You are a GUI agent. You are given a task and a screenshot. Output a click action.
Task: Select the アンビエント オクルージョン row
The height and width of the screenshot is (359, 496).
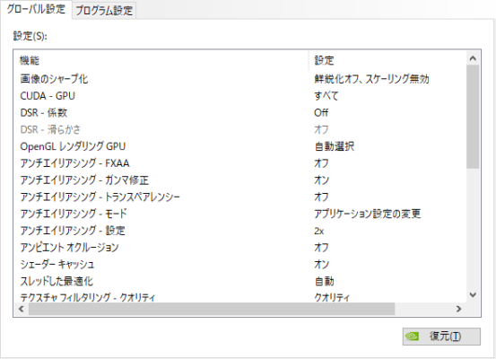click(239, 247)
